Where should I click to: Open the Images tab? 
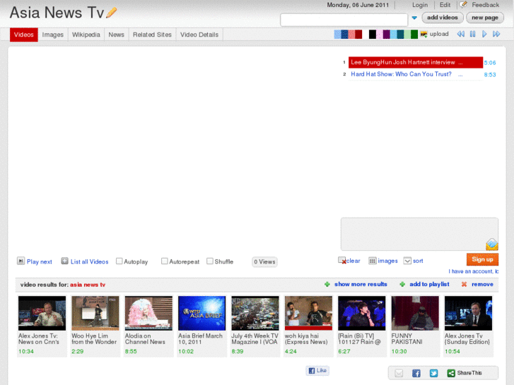tap(53, 35)
